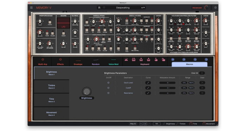Screen dimensions: 246x131
Task: Toggle the velocity Volume switch in Performance
Action: [52, 33]
